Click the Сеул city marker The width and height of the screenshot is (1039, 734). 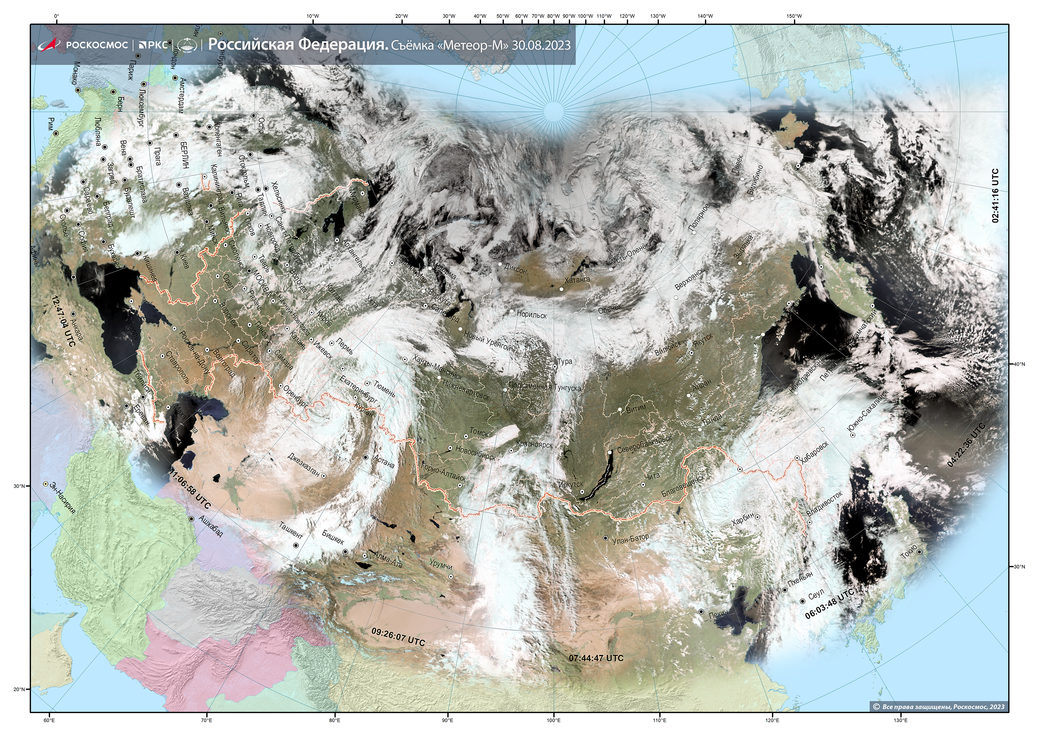(802, 602)
